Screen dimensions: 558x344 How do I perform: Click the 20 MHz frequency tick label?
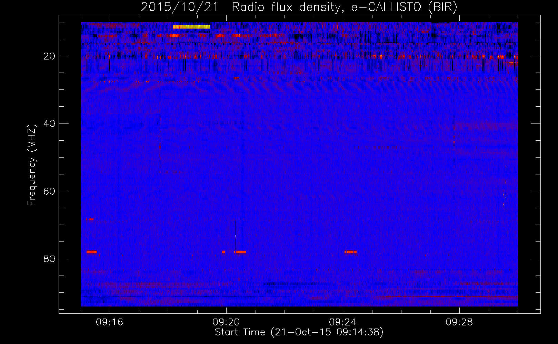click(49, 56)
